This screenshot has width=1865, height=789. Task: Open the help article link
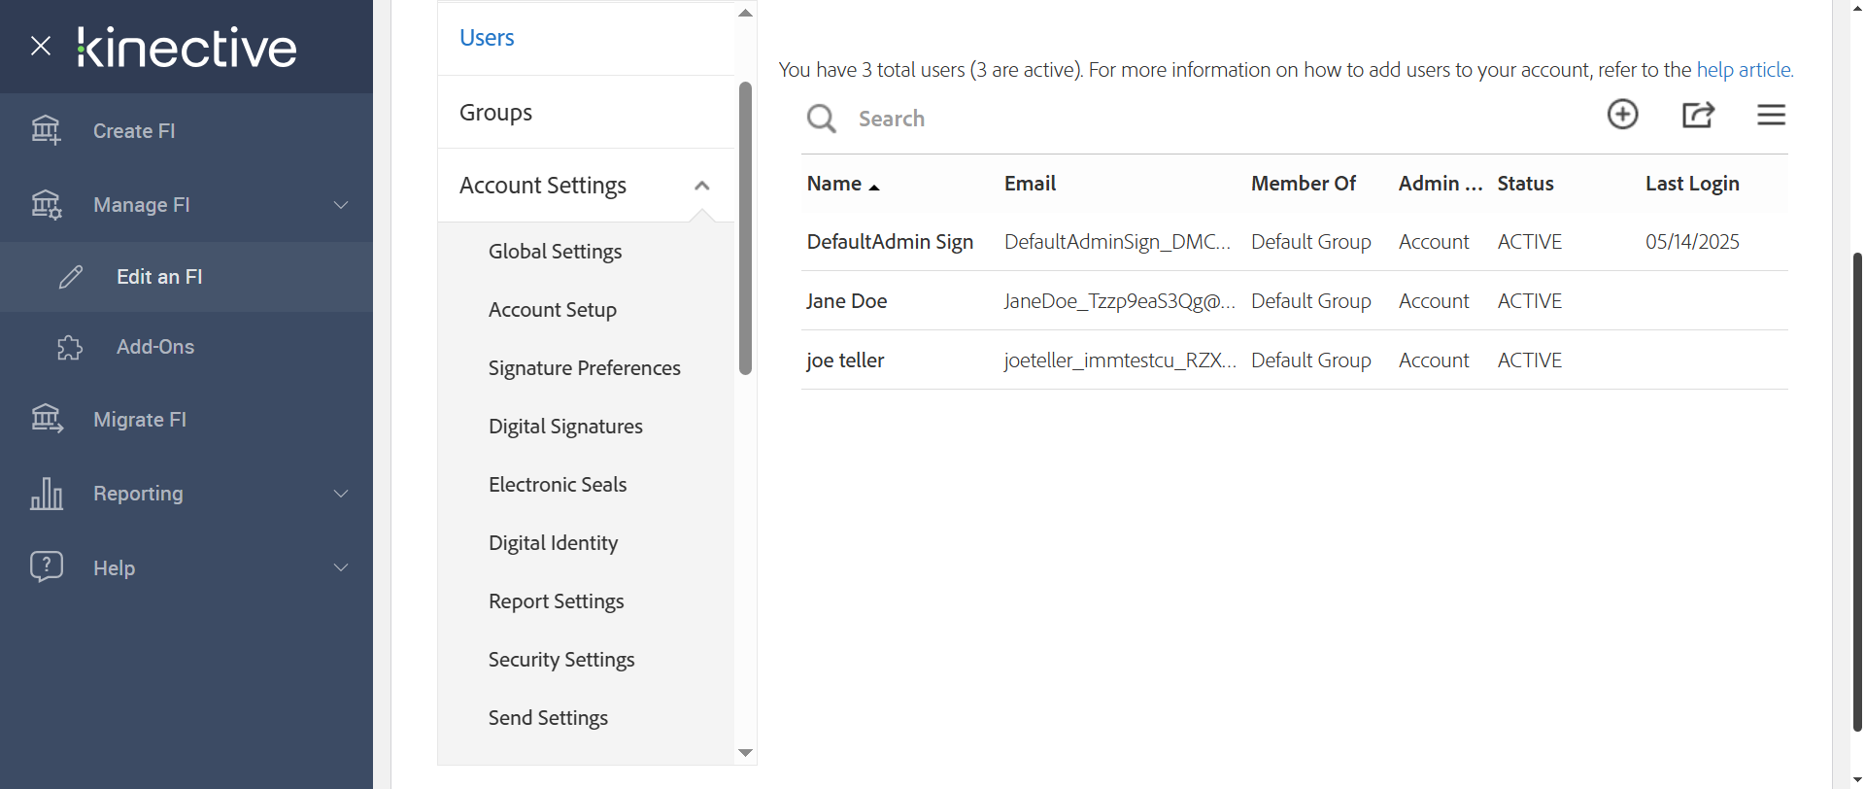click(1744, 70)
